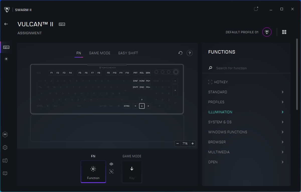Viewport: 301px width, 192px height.
Task: Select the GAME MODE Key assignment tile
Action: click(132, 172)
